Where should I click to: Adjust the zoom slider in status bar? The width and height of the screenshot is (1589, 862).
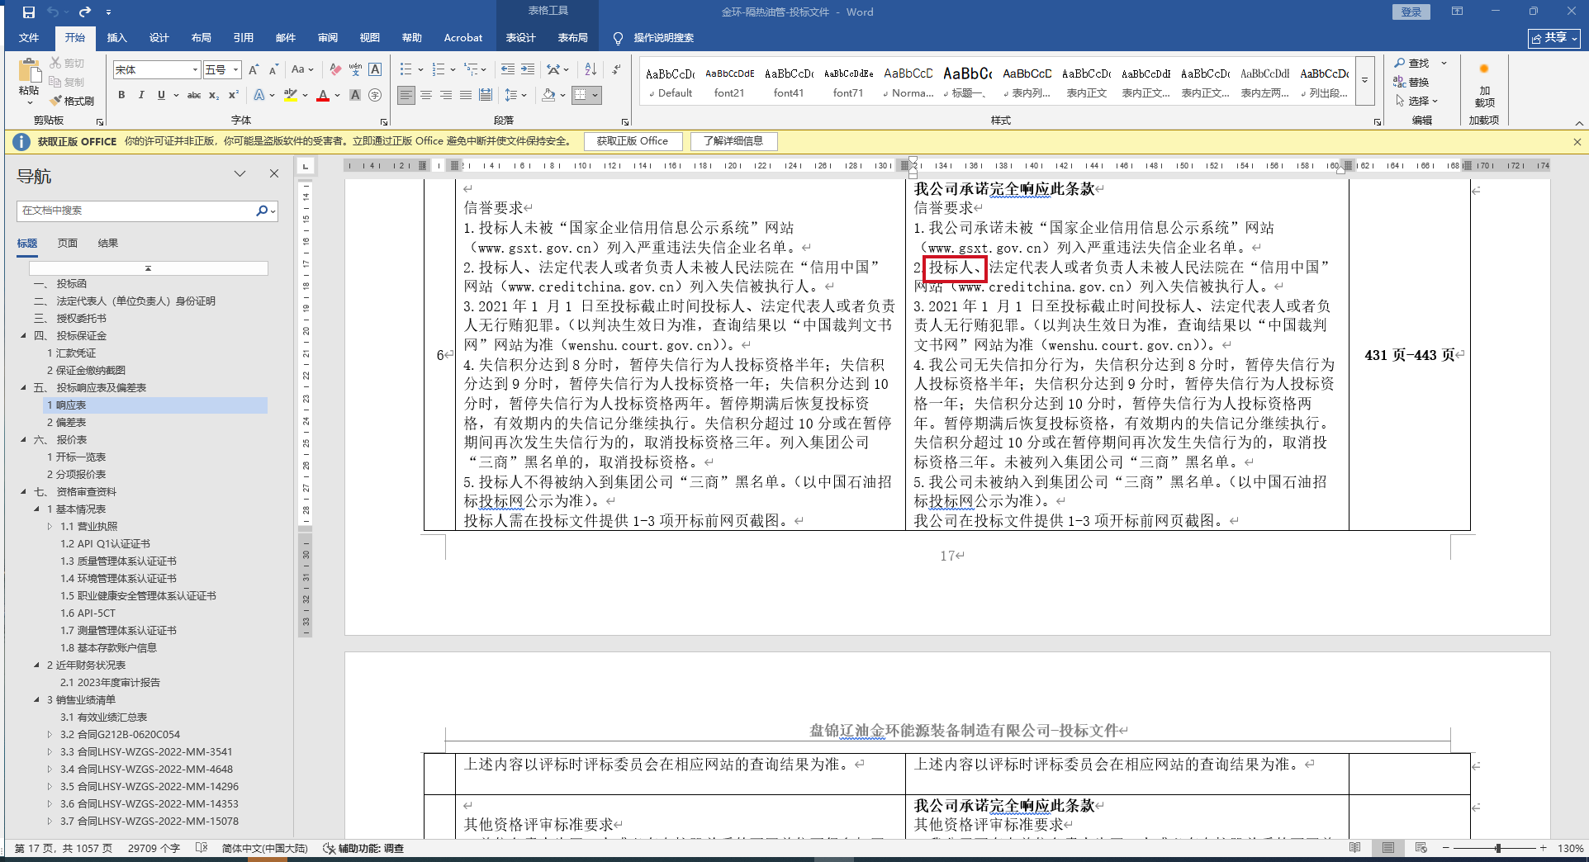(x=1497, y=848)
